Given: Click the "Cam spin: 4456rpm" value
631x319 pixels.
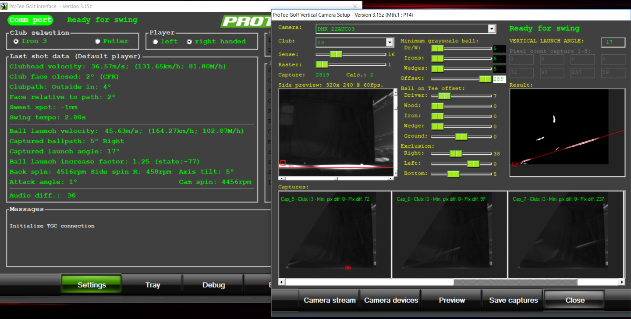Looking at the screenshot, I should 215,182.
